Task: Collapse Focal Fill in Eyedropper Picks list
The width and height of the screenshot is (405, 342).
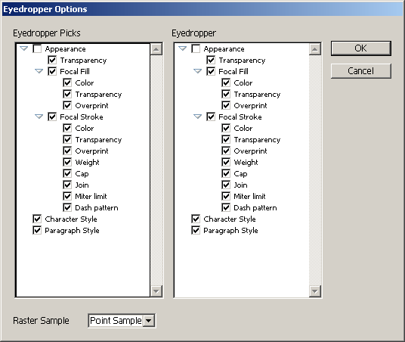Action: click(39, 71)
